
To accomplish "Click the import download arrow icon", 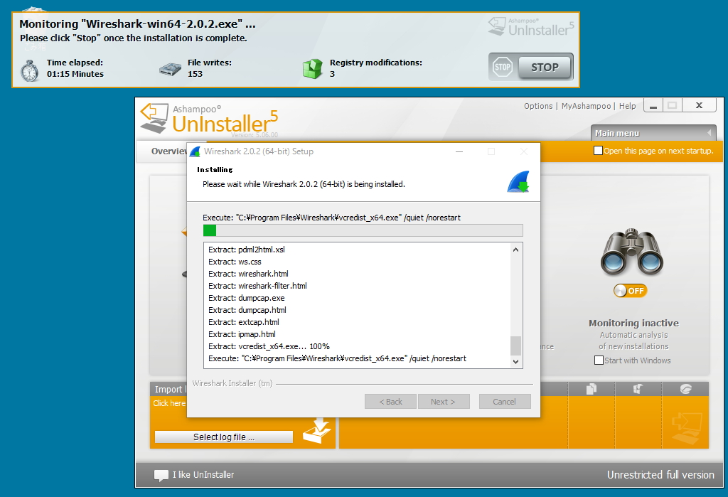I will 316,431.
